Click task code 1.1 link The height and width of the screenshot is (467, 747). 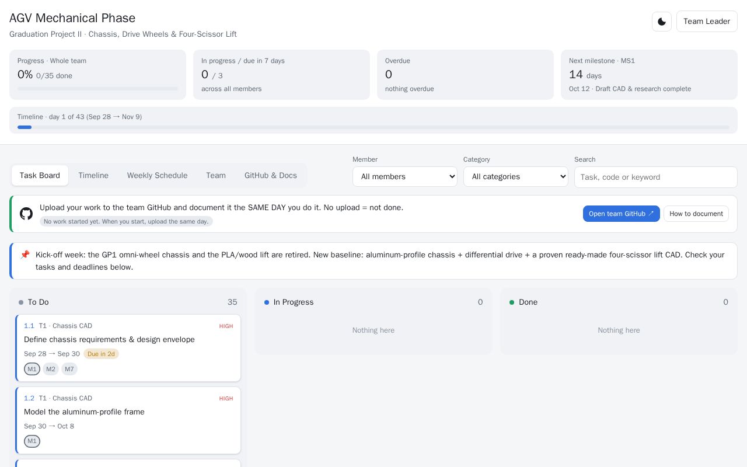click(29, 326)
